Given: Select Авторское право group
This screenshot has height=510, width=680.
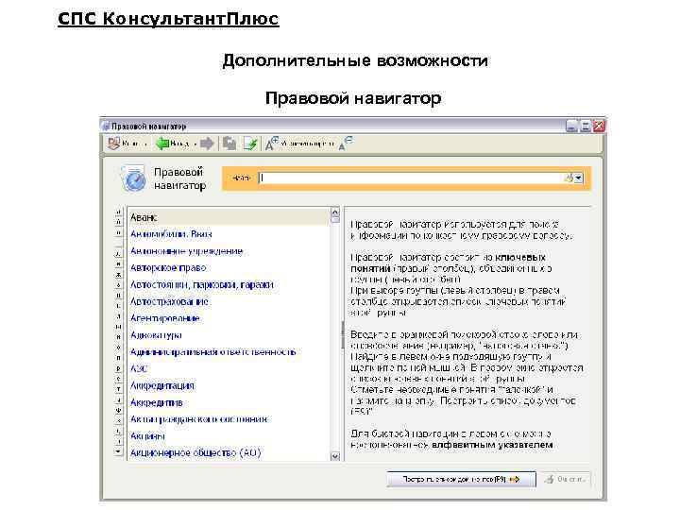Looking at the screenshot, I should pyautogui.click(x=168, y=268).
